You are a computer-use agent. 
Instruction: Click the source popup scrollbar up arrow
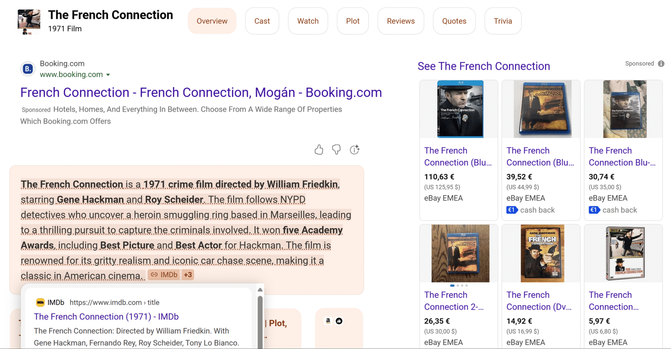(260, 290)
